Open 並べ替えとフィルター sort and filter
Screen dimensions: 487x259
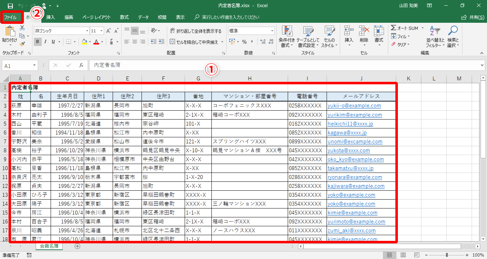point(435,36)
